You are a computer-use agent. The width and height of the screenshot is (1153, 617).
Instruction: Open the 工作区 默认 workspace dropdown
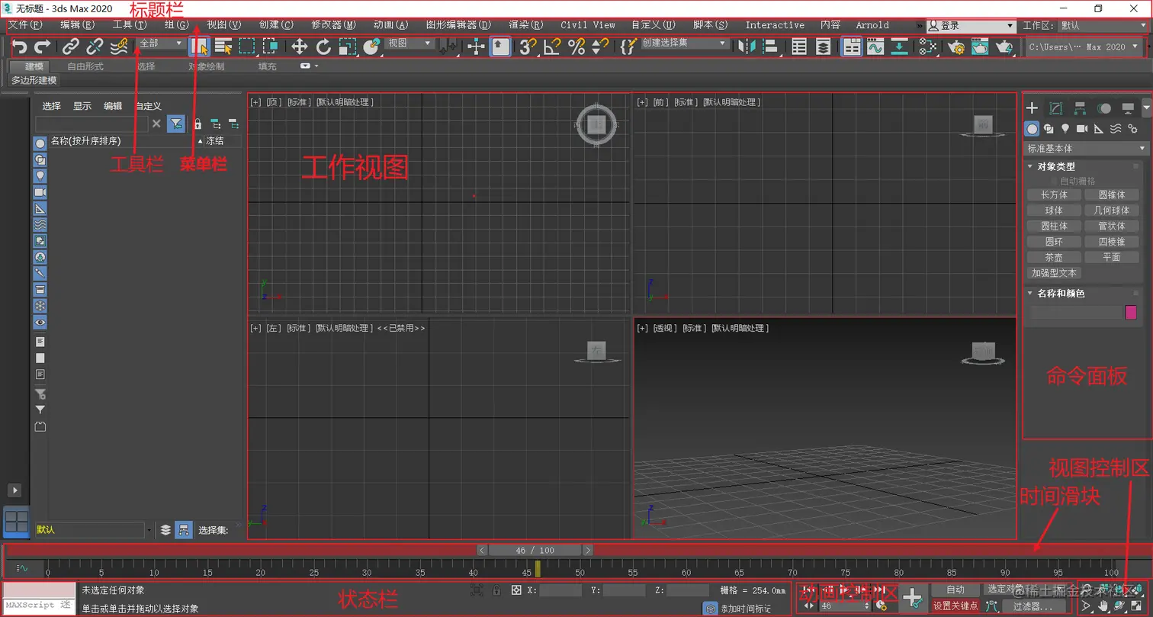click(x=1103, y=25)
